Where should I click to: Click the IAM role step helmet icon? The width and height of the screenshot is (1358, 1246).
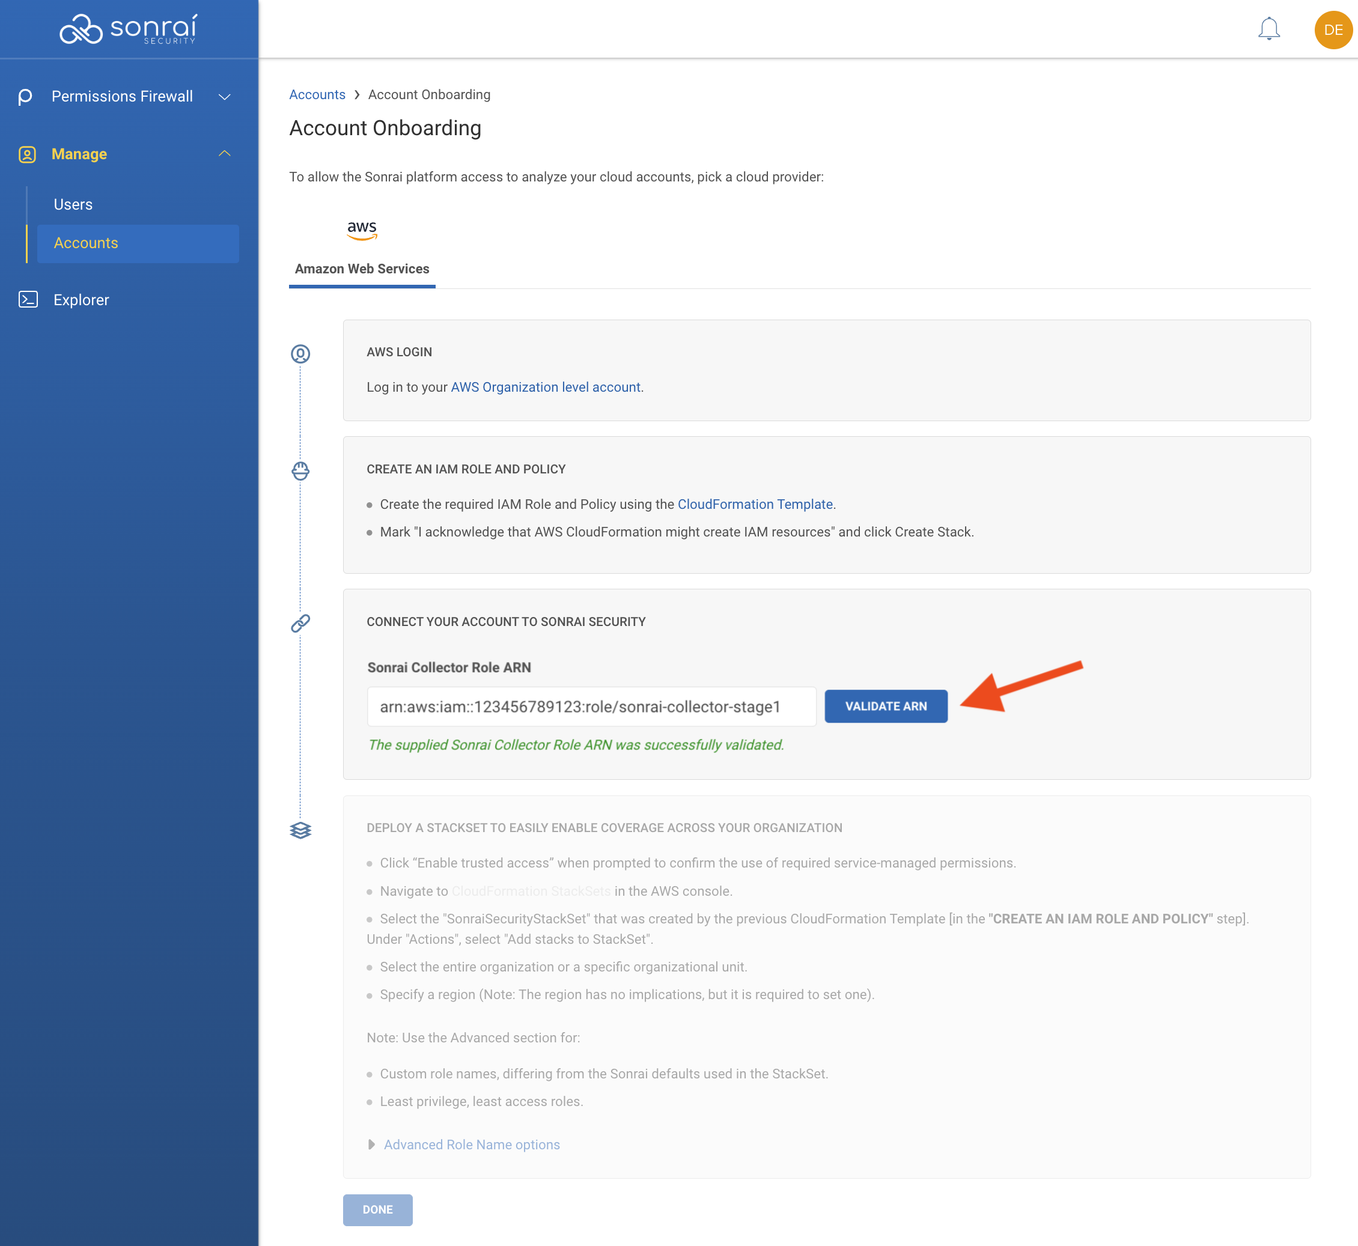300,470
